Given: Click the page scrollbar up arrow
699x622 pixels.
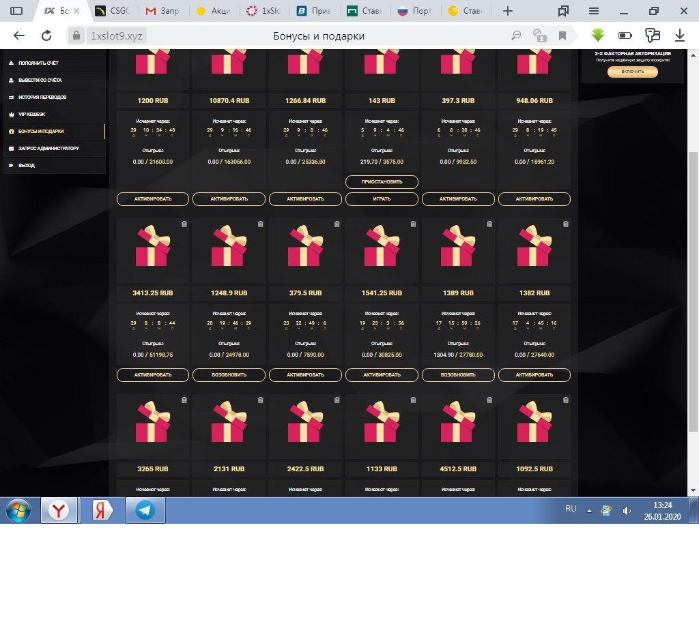Looking at the screenshot, I should pyautogui.click(x=693, y=55).
